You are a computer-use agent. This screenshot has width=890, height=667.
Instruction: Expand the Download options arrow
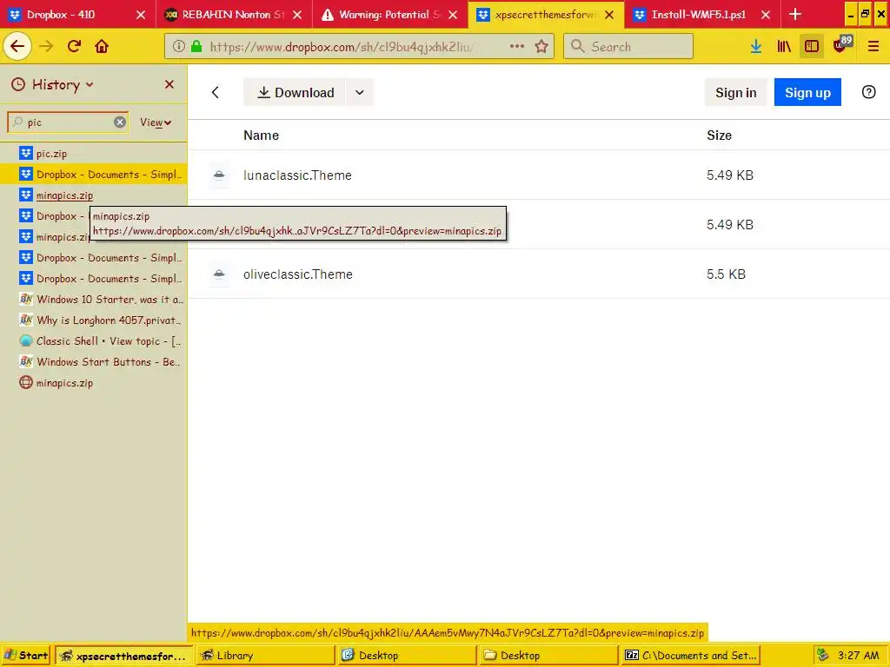coord(359,92)
